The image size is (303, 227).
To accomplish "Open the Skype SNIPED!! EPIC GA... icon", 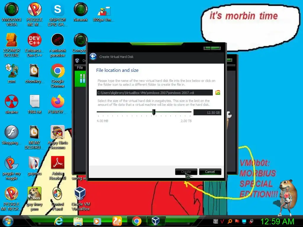I will 57,14.
